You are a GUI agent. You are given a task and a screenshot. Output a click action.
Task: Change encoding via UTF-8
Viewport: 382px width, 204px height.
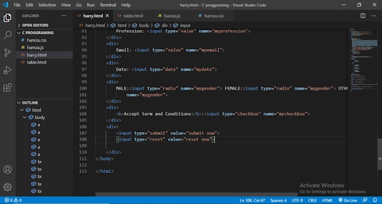[x=297, y=200]
